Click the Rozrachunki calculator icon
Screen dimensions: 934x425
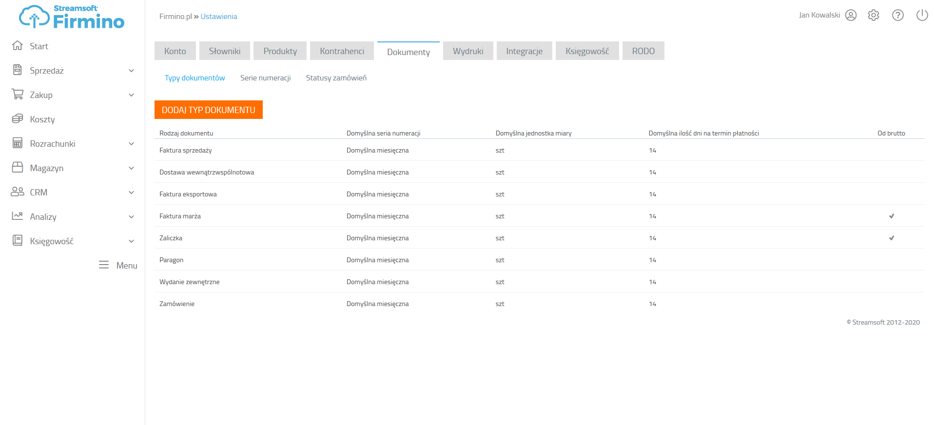[18, 143]
